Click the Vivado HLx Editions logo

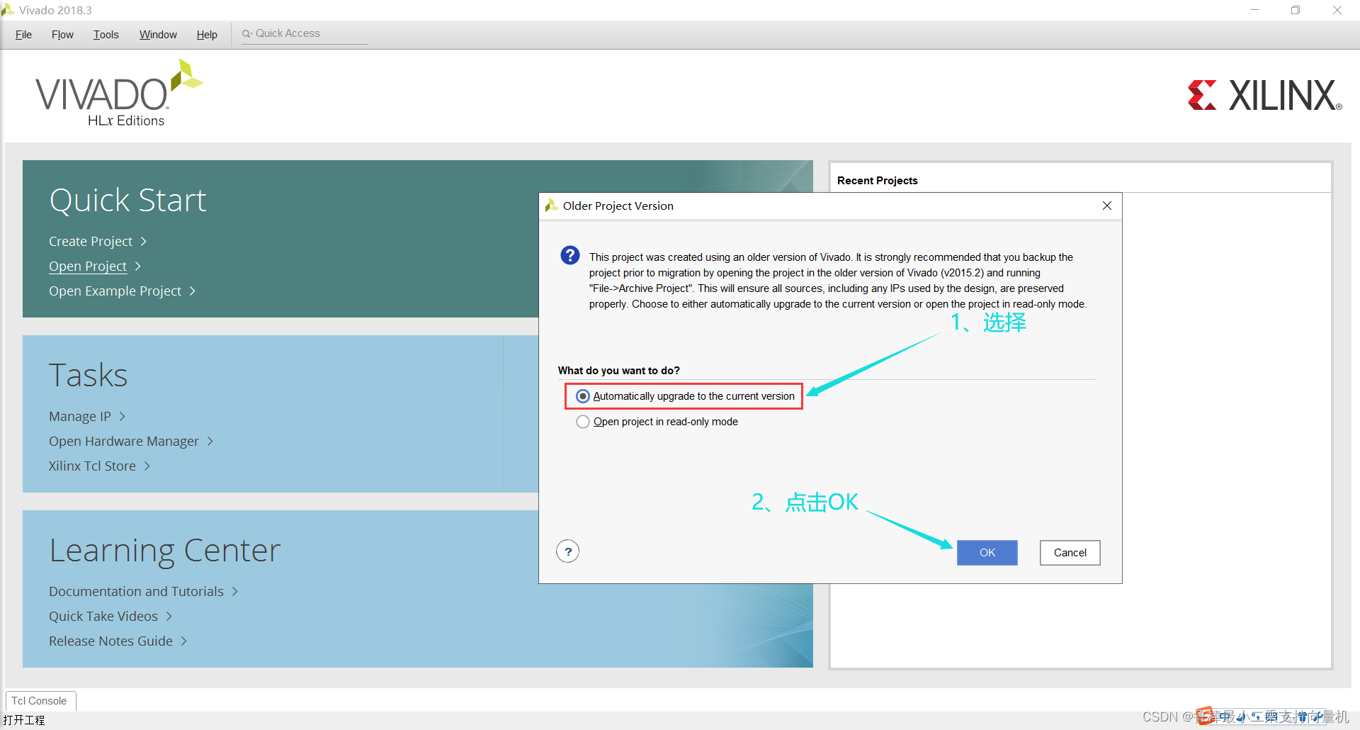coord(119,94)
